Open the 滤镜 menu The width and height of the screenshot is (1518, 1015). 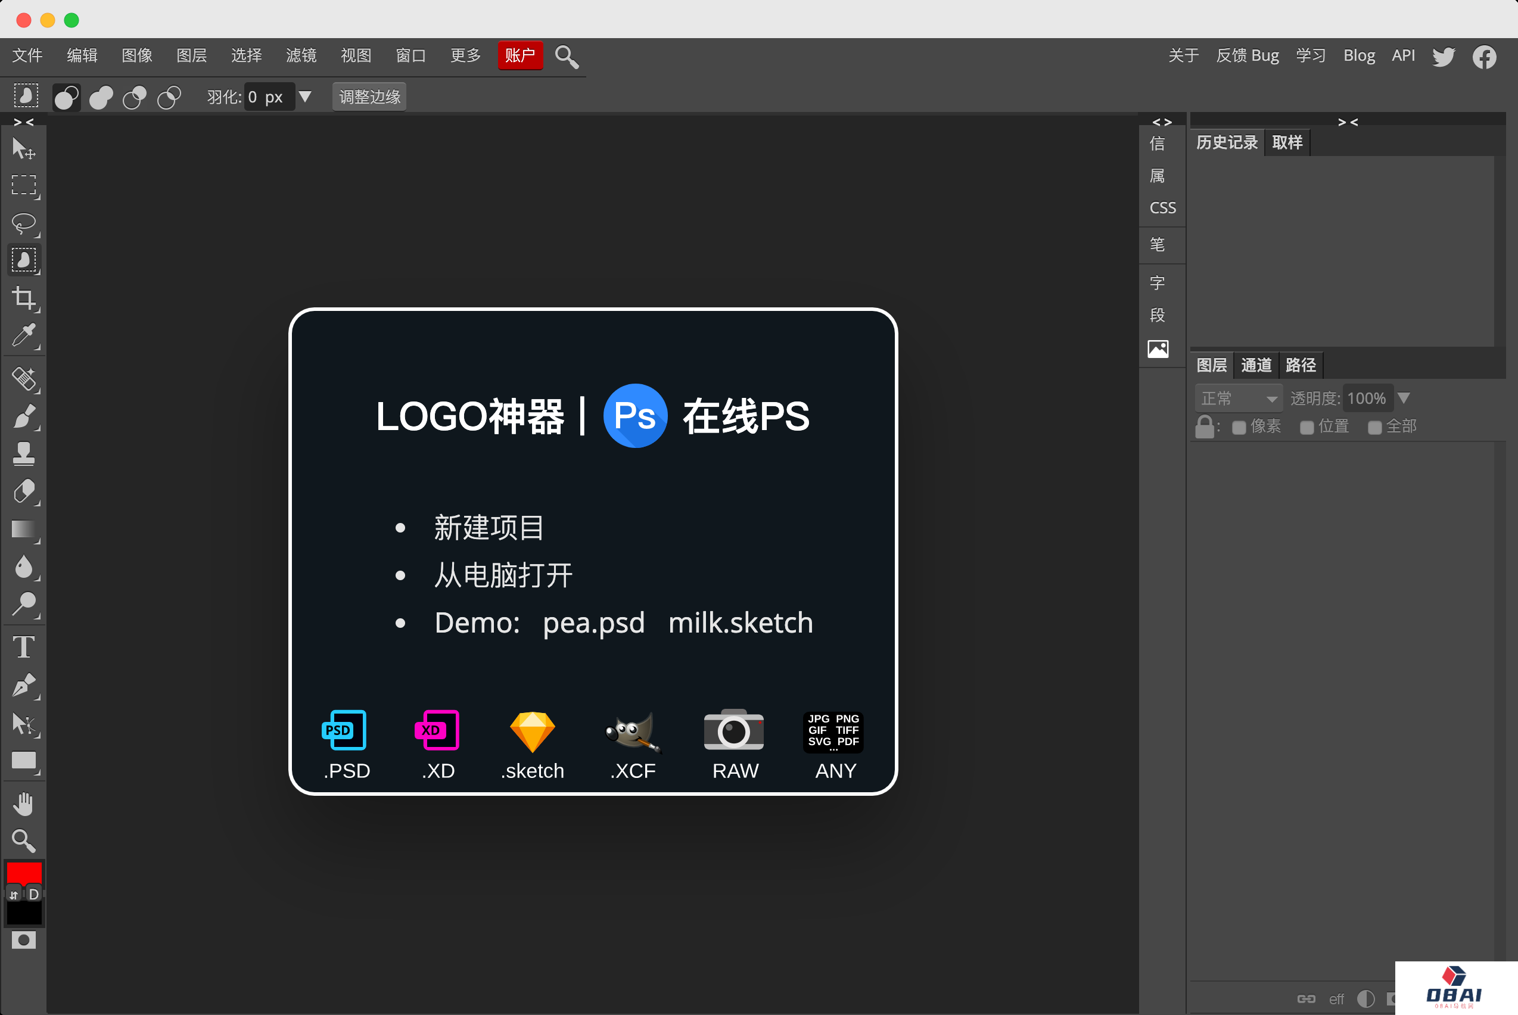tap(301, 55)
